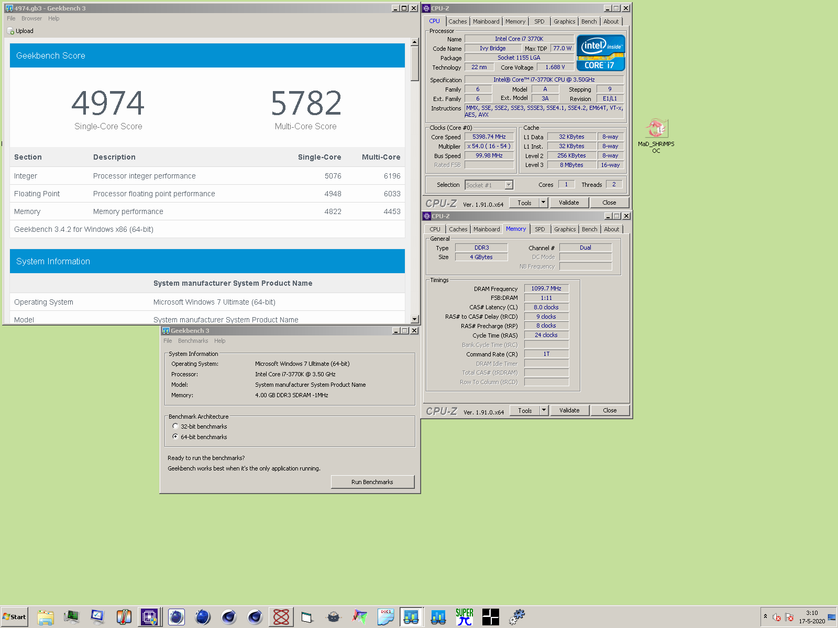Click the black and white cross icon
This screenshot has width=838, height=628.
point(491,617)
